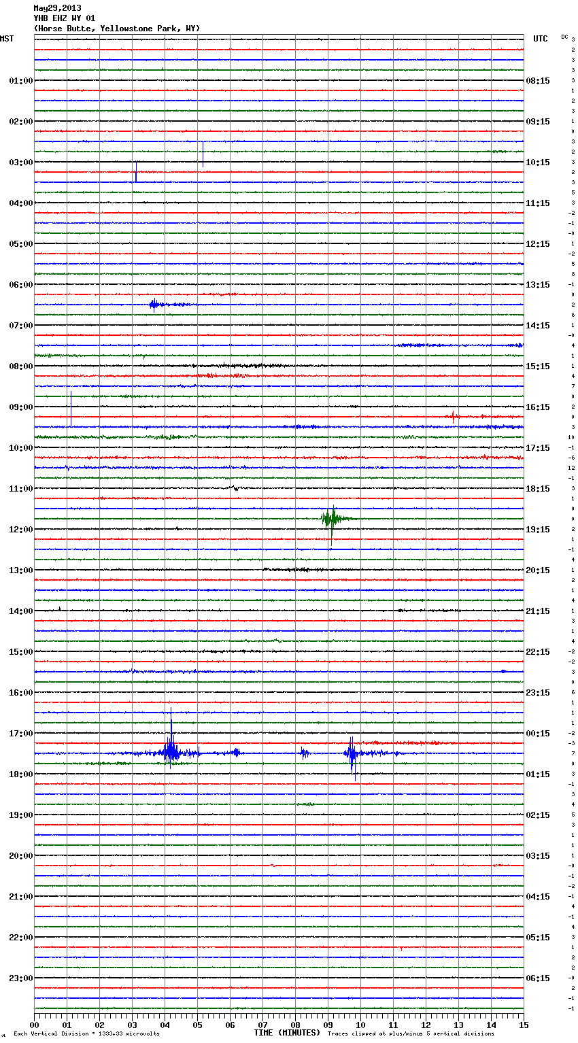
Task: Select the 20:00 MST hour label
Action: click(21, 856)
